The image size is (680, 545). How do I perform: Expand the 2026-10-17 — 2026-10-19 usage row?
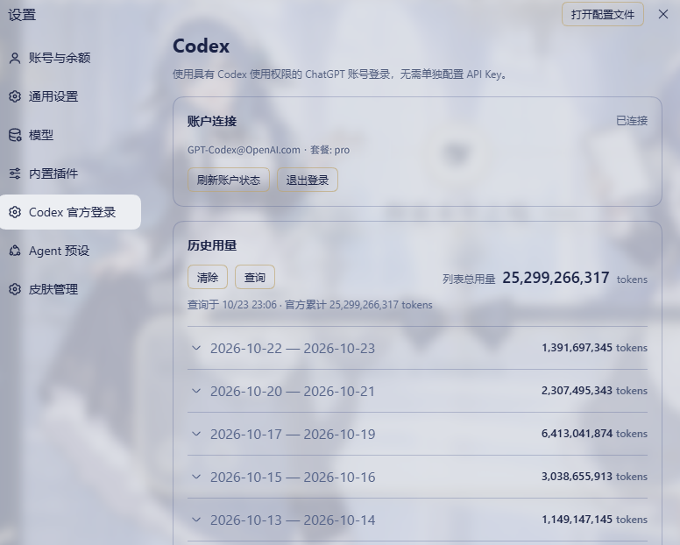[417, 434]
